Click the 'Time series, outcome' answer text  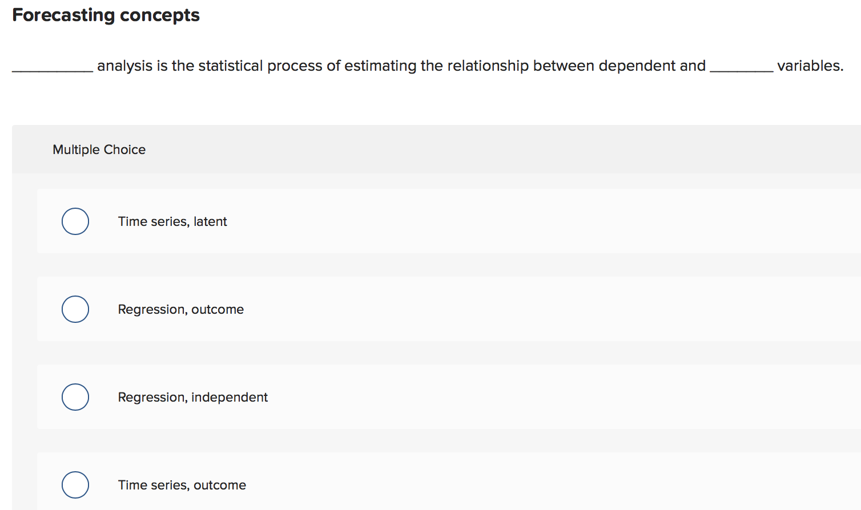pyautogui.click(x=182, y=485)
